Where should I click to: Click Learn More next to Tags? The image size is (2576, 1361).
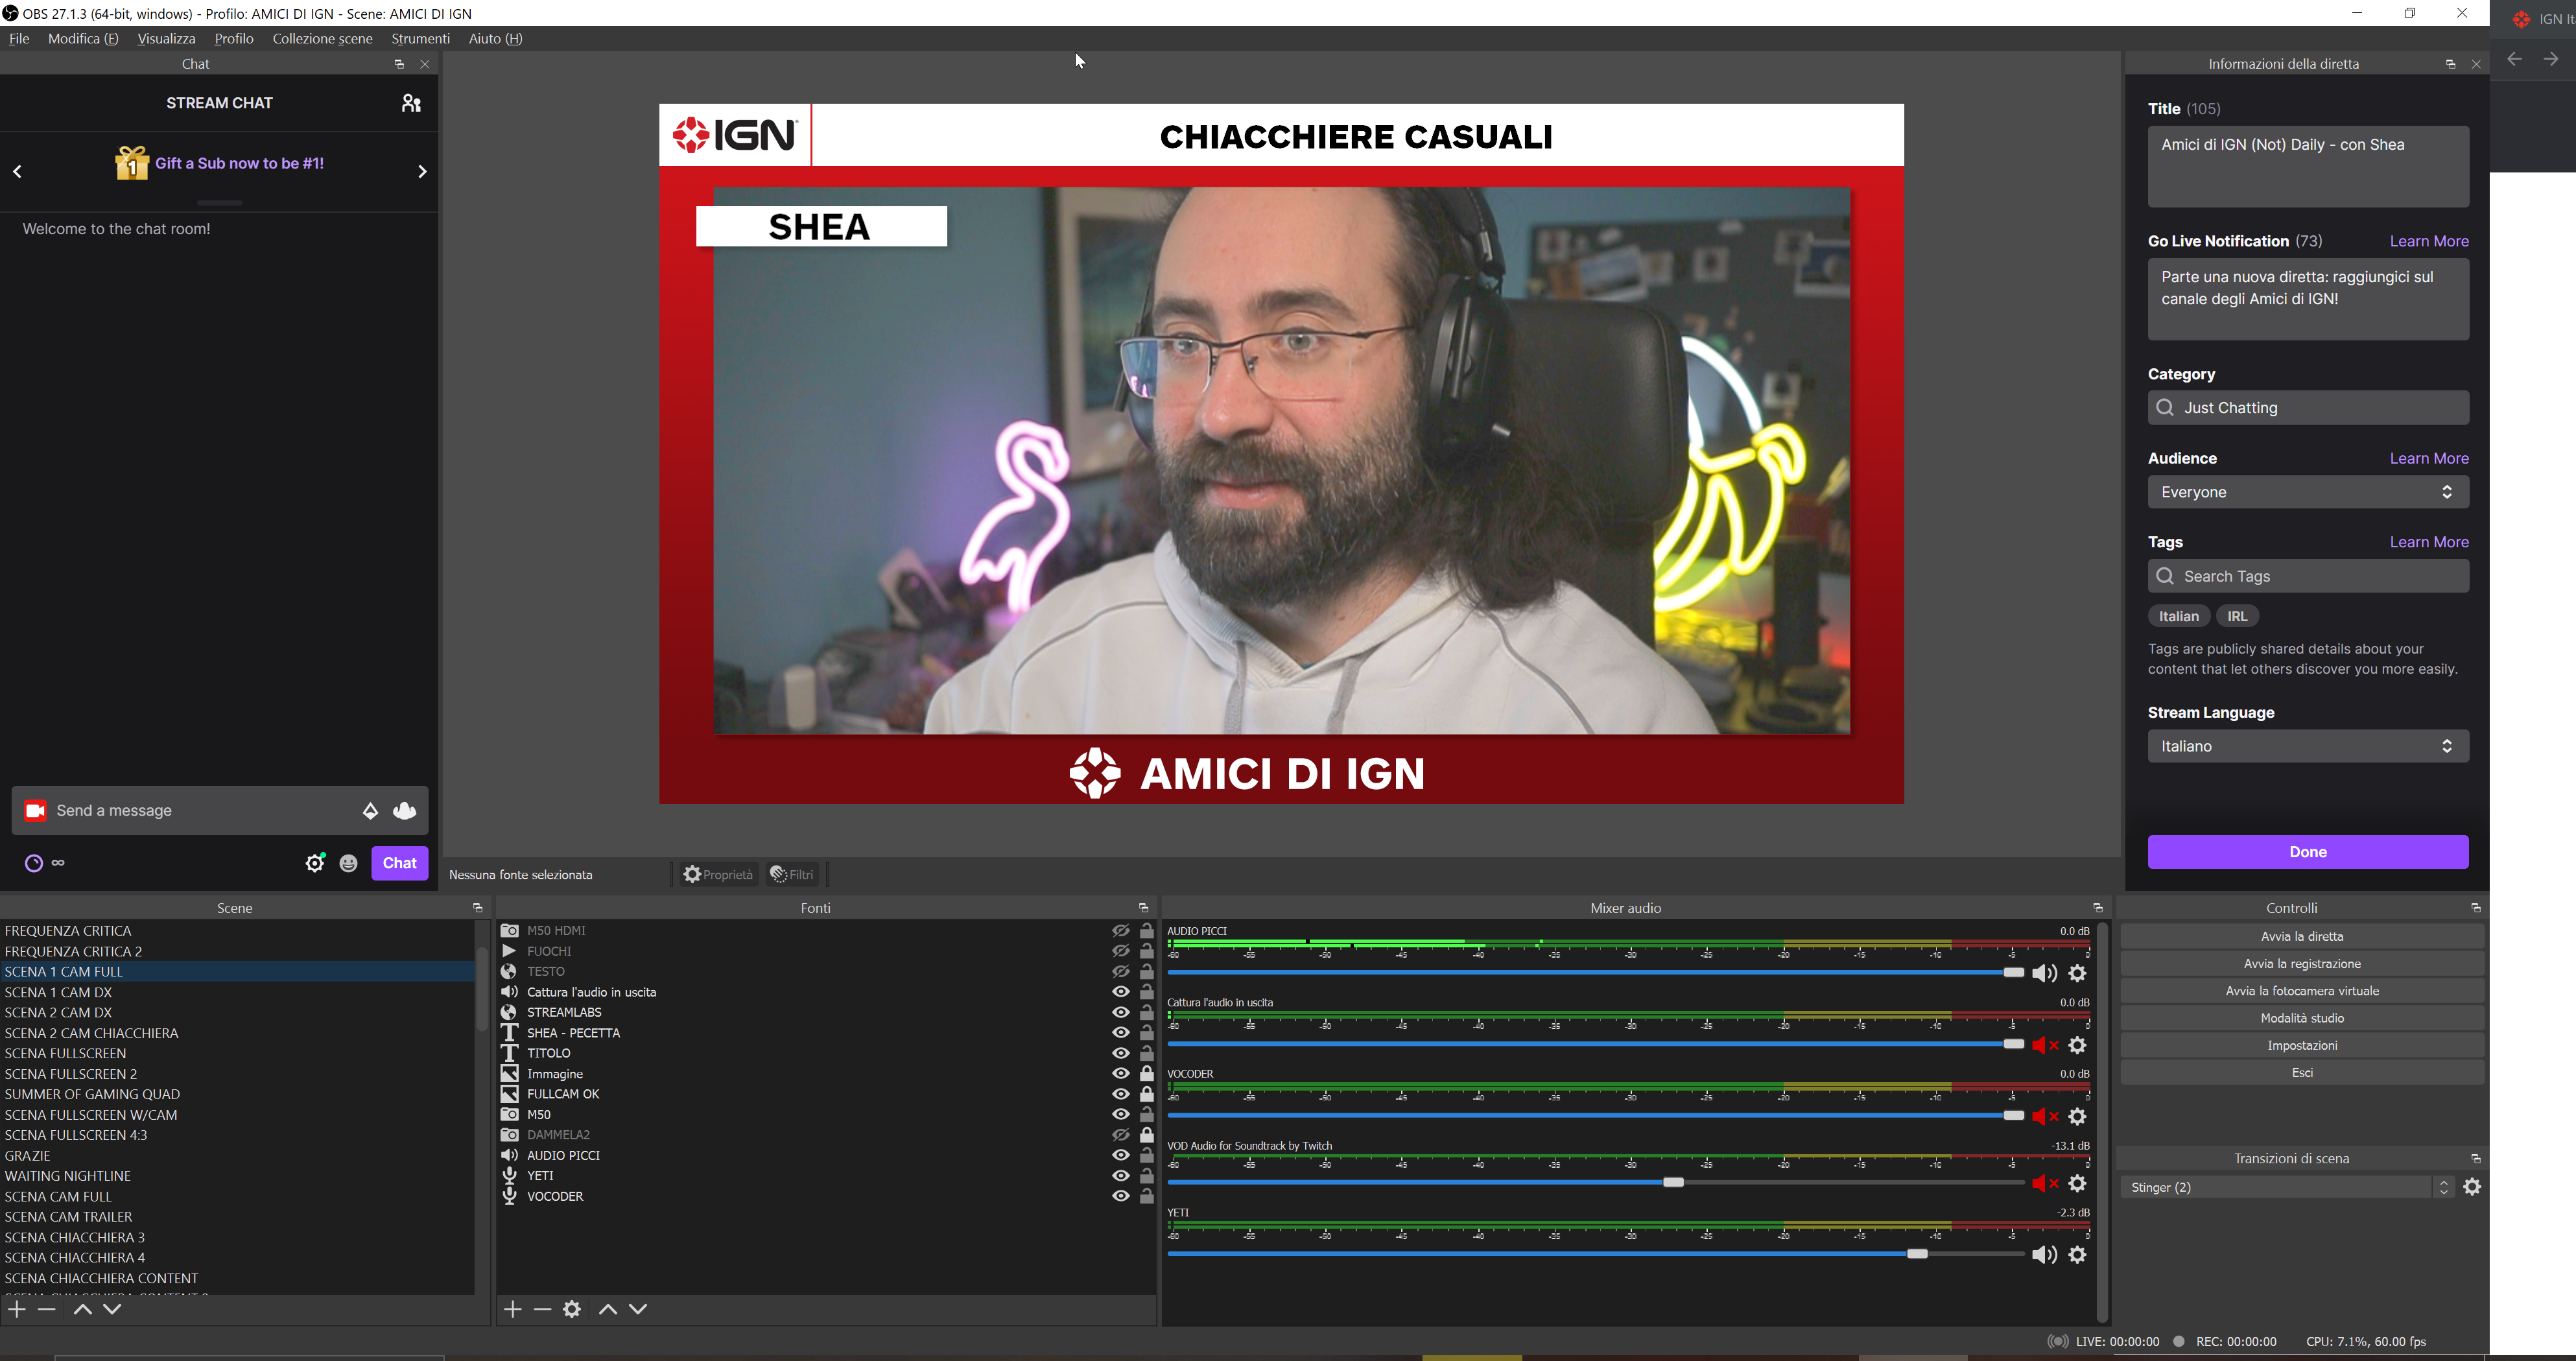[2429, 542]
